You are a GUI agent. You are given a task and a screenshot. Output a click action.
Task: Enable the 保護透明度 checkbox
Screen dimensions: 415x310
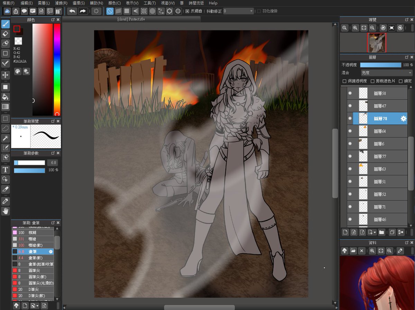click(x=344, y=81)
